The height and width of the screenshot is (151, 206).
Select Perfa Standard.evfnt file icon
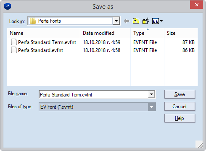(14, 50)
